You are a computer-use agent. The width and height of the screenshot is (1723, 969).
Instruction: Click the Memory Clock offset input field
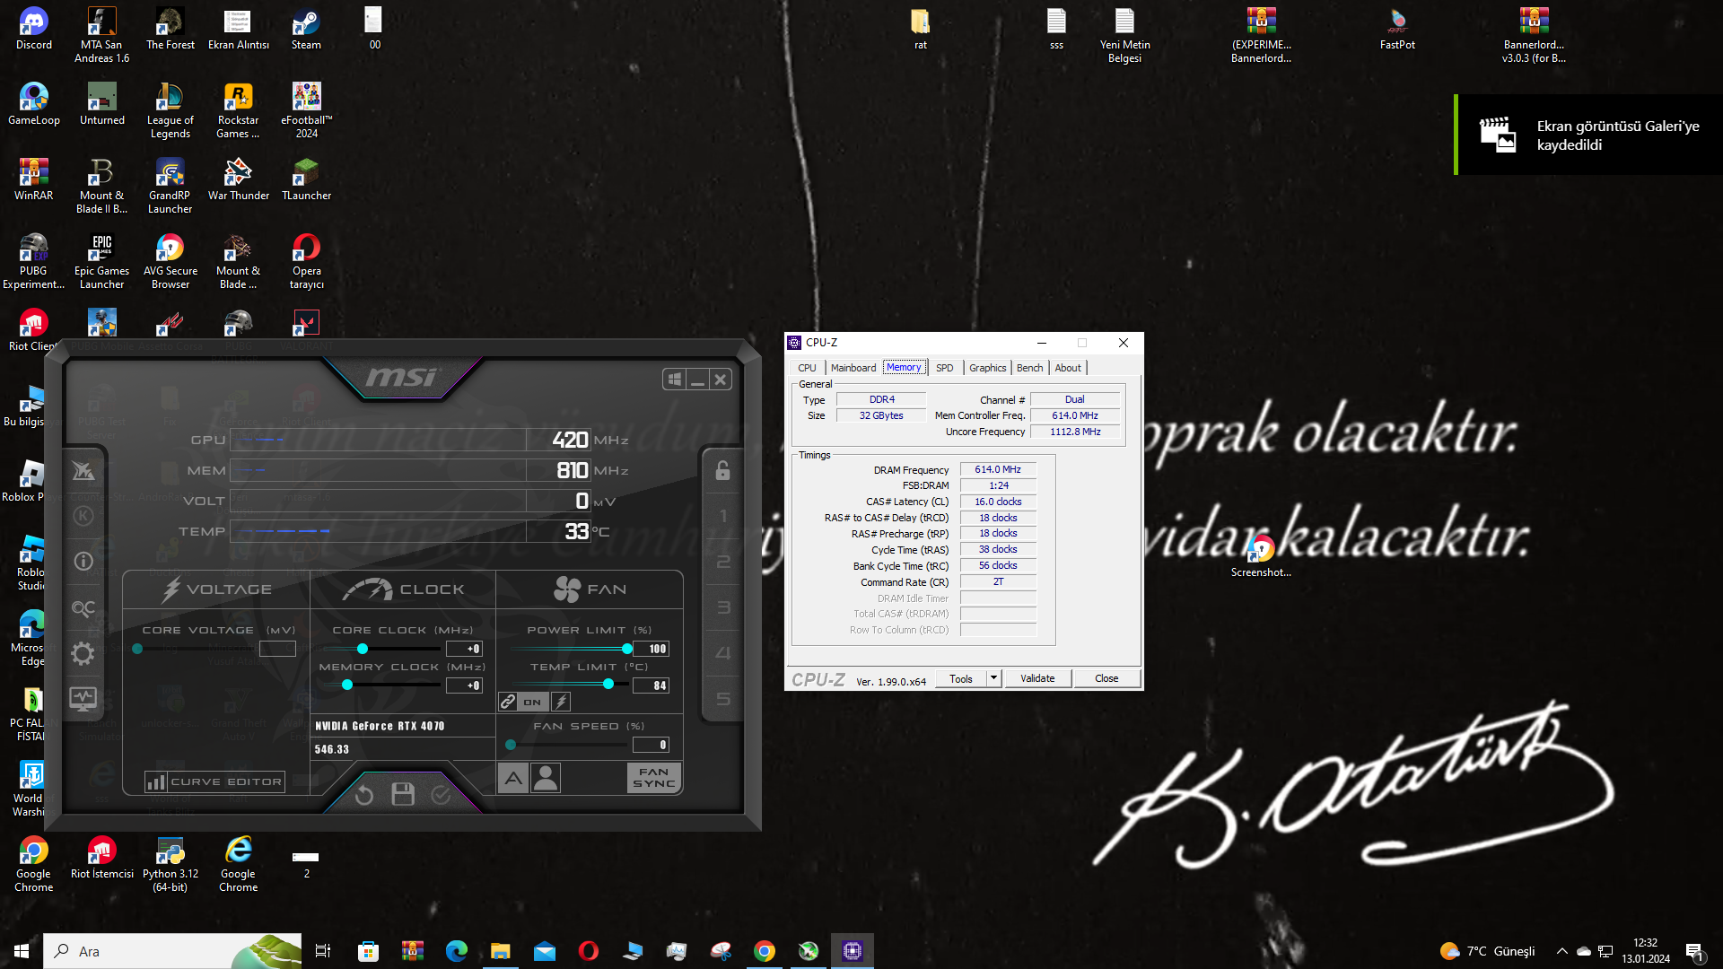(x=465, y=685)
